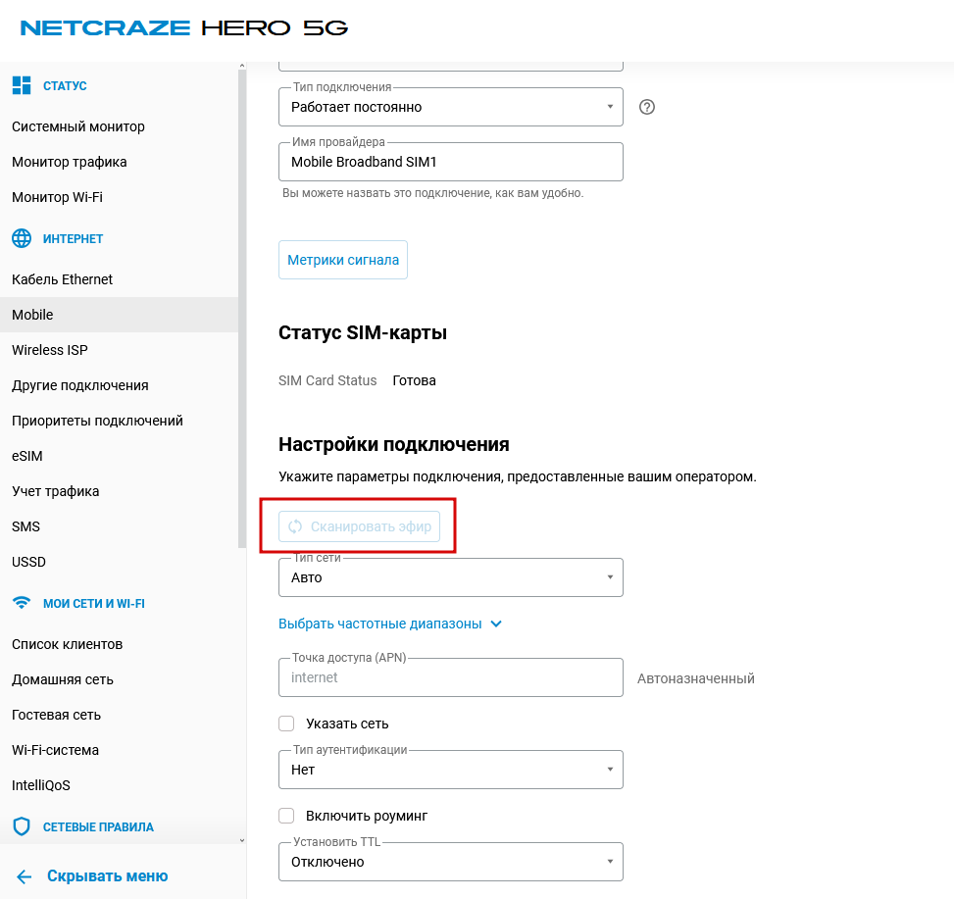This screenshot has width=954, height=899.
Task: Click the refresh icon on Сканировать эфир
Action: point(295,526)
